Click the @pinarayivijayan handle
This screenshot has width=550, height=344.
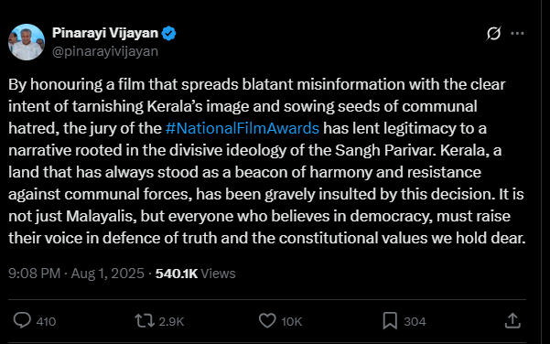(x=105, y=51)
